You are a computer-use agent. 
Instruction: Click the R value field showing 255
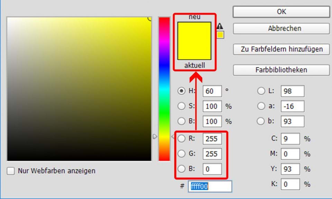(x=212, y=139)
